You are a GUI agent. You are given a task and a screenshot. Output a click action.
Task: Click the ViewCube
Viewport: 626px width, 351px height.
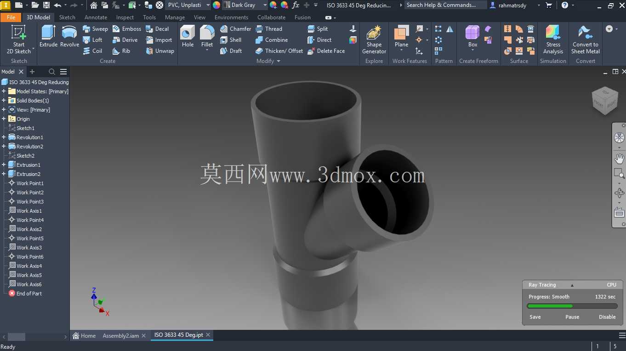(604, 100)
